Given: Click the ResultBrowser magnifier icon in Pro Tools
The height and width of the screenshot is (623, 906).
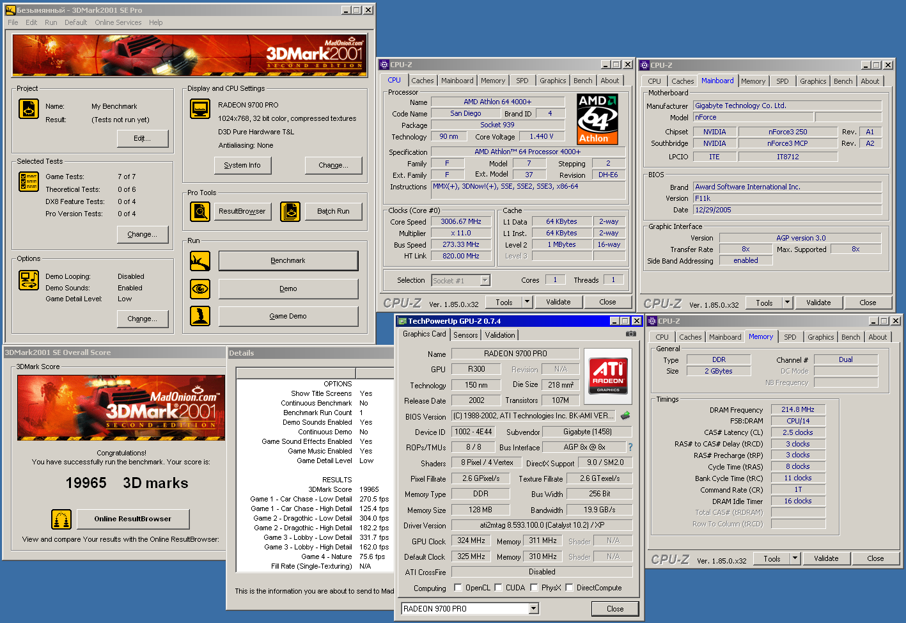Looking at the screenshot, I should (x=200, y=211).
